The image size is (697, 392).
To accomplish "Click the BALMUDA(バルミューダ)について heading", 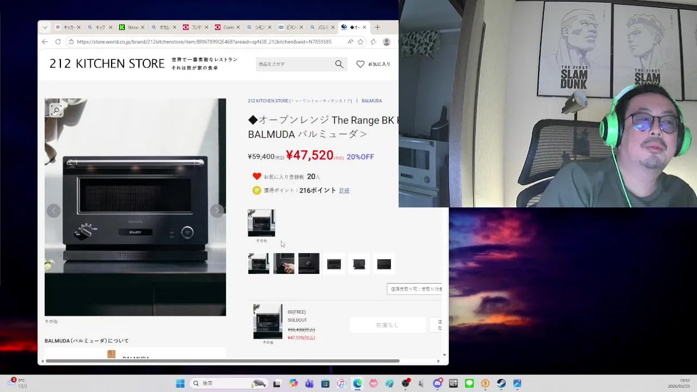I will [87, 341].
